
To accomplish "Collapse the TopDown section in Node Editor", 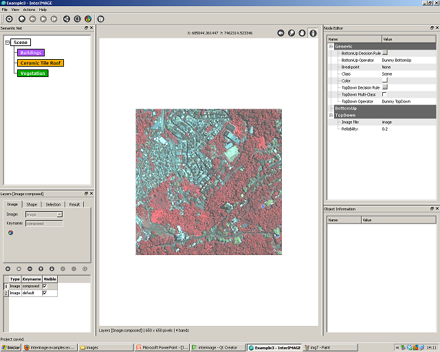I will coord(330,115).
